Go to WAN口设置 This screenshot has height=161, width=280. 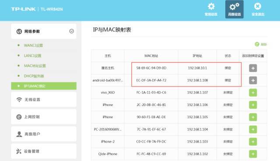tap(33, 45)
